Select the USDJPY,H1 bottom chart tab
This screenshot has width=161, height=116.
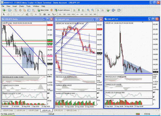point(46,110)
